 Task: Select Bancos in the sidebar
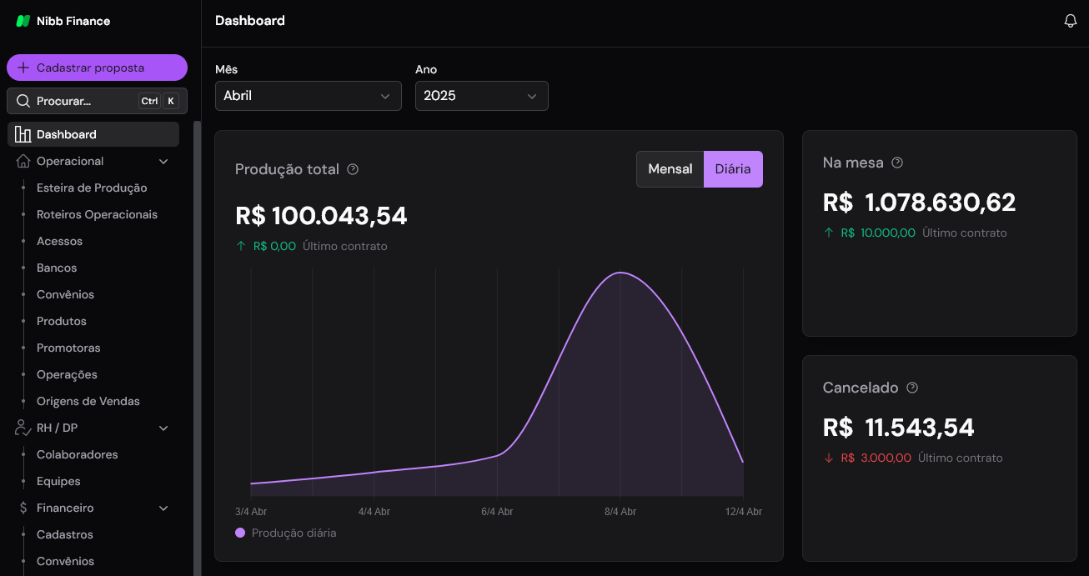(56, 267)
